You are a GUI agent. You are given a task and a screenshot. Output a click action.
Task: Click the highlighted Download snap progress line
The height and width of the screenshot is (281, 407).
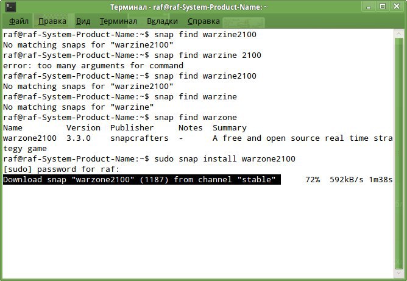pyautogui.click(x=142, y=180)
